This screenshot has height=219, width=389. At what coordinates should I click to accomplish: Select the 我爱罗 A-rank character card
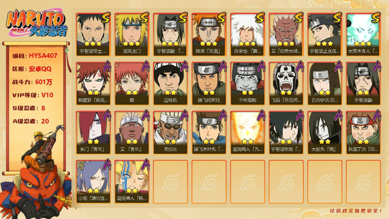[x=93, y=83]
